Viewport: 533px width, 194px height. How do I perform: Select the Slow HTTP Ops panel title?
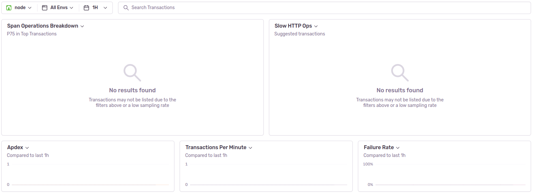click(x=293, y=26)
